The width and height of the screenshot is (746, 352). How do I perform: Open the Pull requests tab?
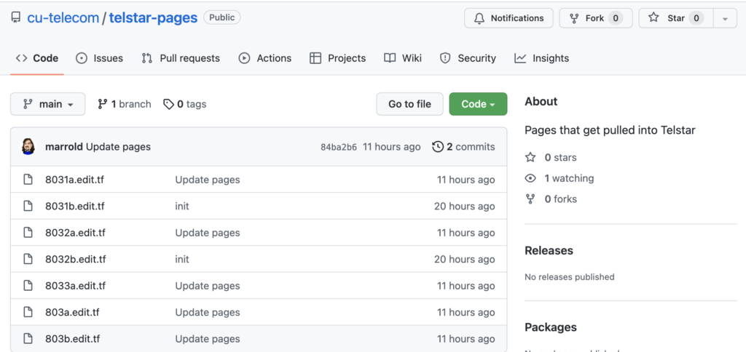[x=181, y=58]
